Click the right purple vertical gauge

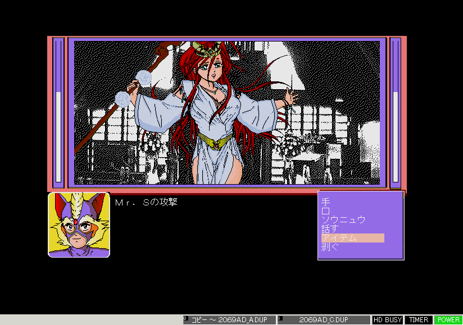pos(395,112)
